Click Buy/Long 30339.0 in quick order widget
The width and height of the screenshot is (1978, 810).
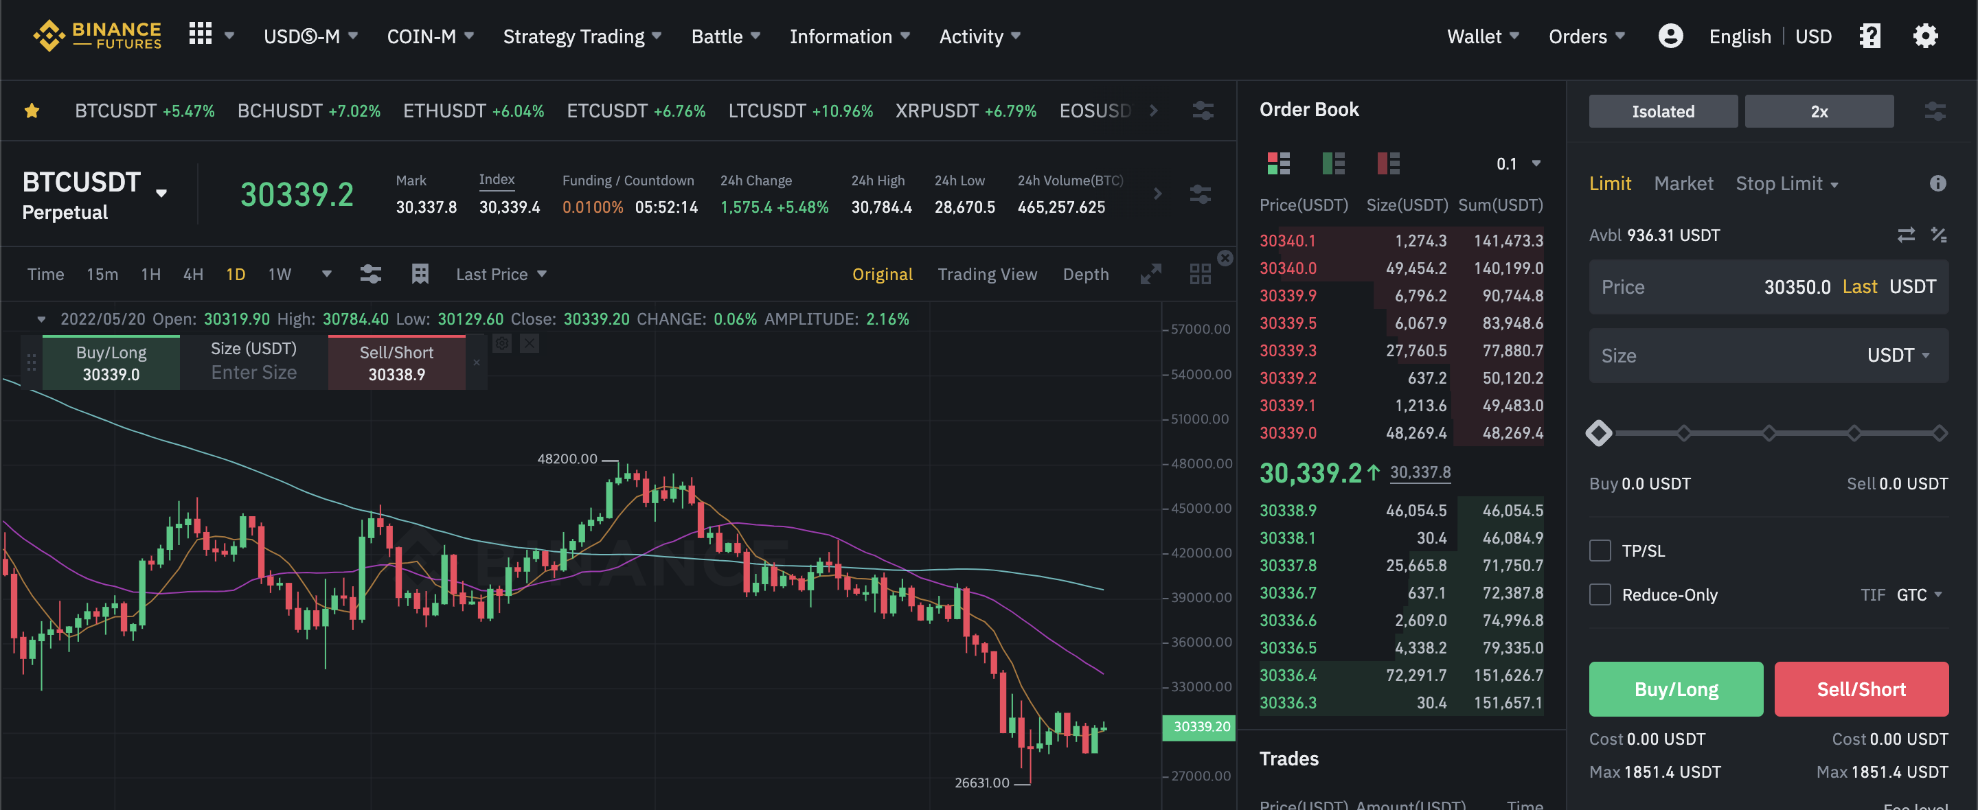[111, 362]
